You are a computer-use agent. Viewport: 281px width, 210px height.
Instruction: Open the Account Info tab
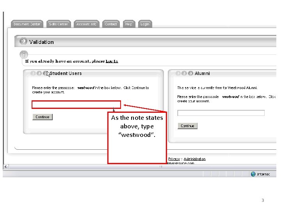[x=86, y=24]
